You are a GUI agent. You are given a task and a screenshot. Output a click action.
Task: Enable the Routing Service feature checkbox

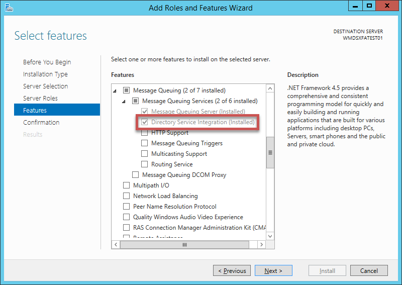145,164
